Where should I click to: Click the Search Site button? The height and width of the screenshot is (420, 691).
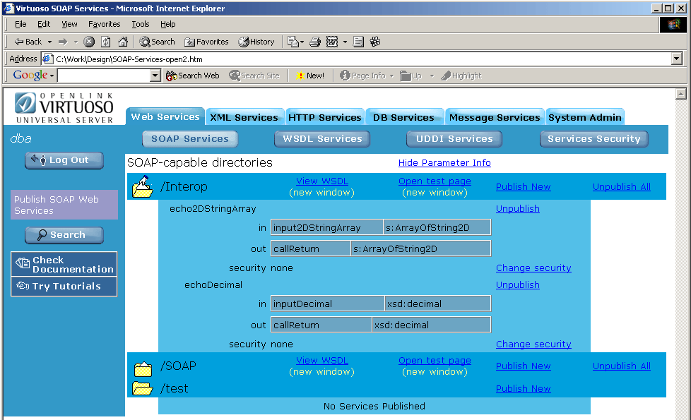click(254, 76)
